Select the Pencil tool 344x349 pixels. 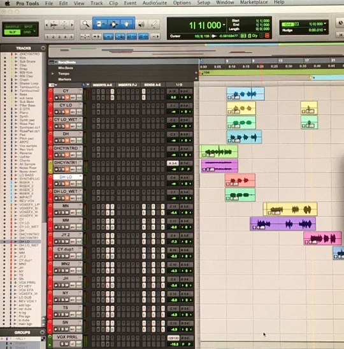[x=154, y=24]
